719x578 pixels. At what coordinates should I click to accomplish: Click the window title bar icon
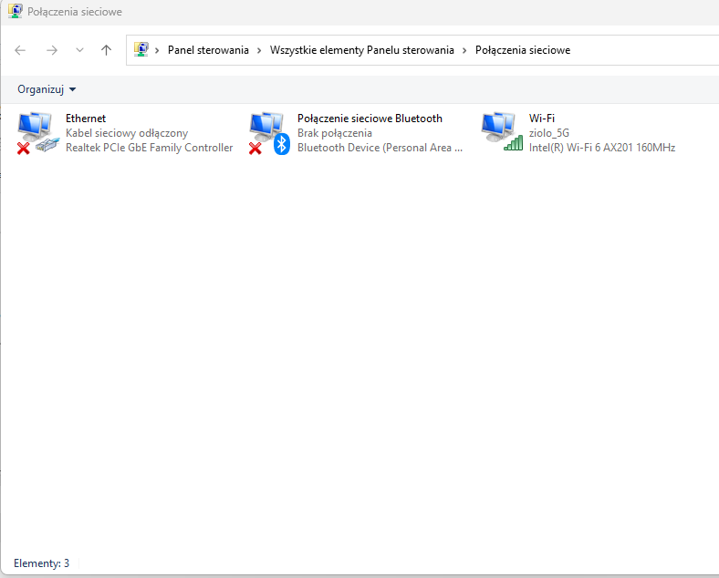pyautogui.click(x=15, y=12)
